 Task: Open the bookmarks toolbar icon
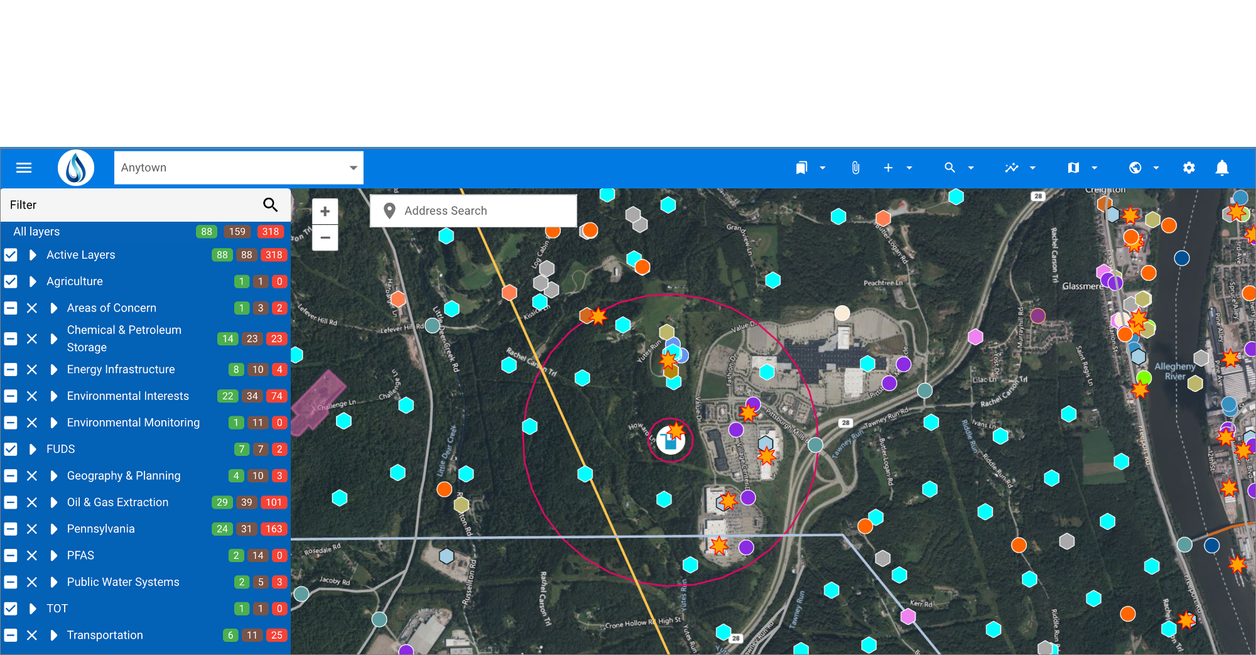tap(801, 168)
